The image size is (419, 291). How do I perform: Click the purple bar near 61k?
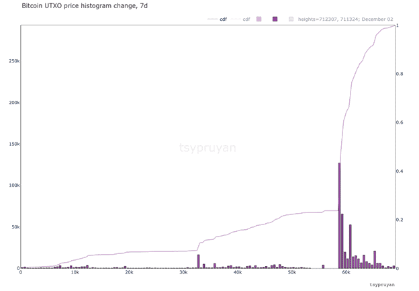[x=351, y=247]
